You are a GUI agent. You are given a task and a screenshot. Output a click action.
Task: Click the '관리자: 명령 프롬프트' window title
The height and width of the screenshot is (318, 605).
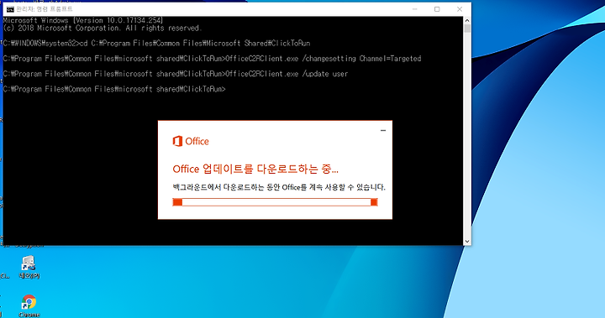click(x=44, y=9)
